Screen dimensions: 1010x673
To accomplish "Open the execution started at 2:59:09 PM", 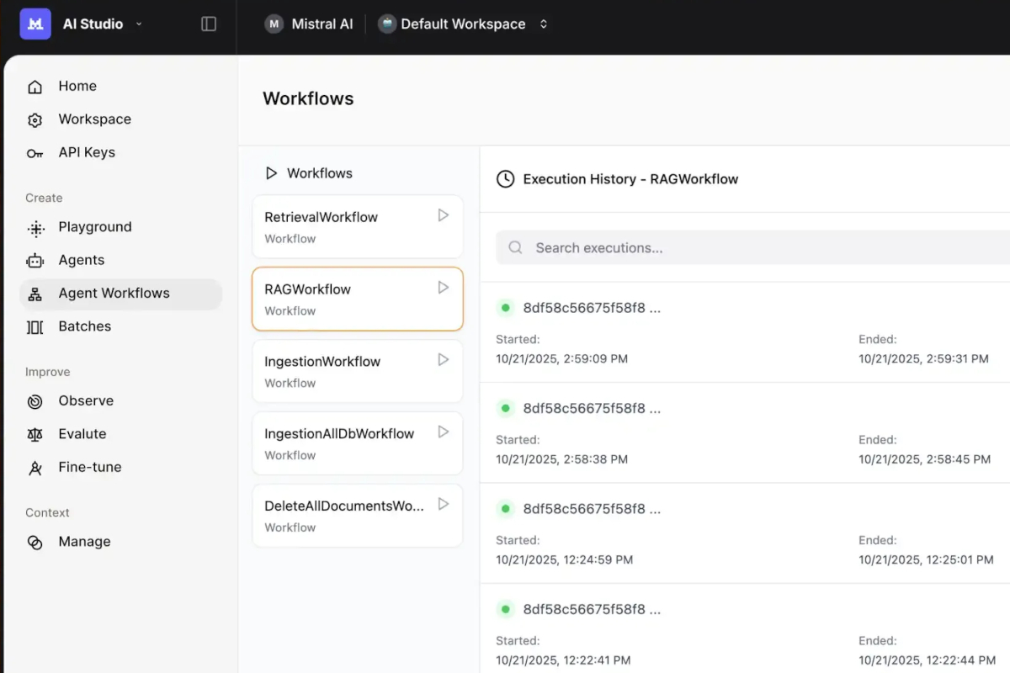I will click(592, 309).
